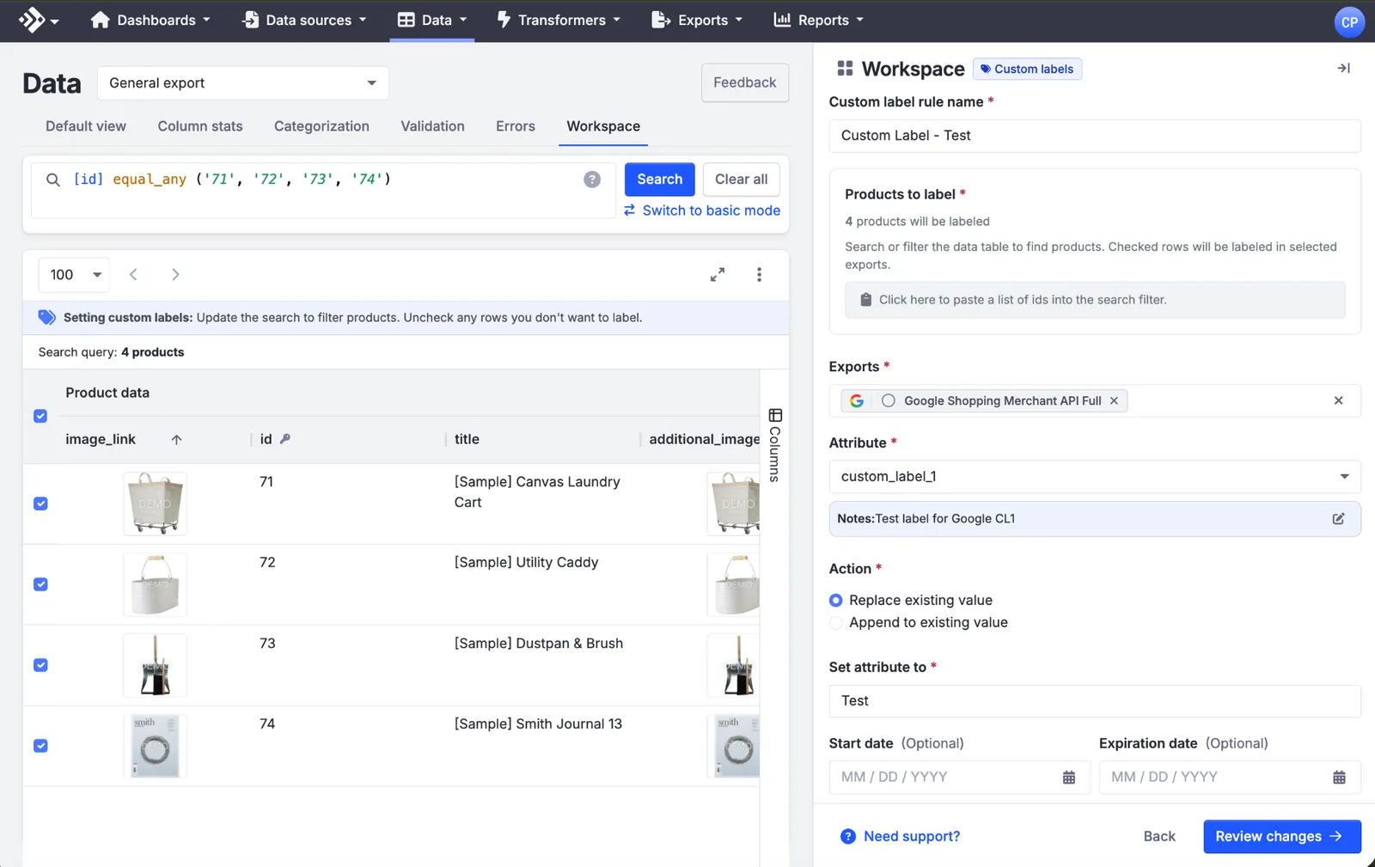This screenshot has width=1375, height=867.
Task: Uncheck product row 71 Canvas Laundry Cart
Action: pos(40,504)
